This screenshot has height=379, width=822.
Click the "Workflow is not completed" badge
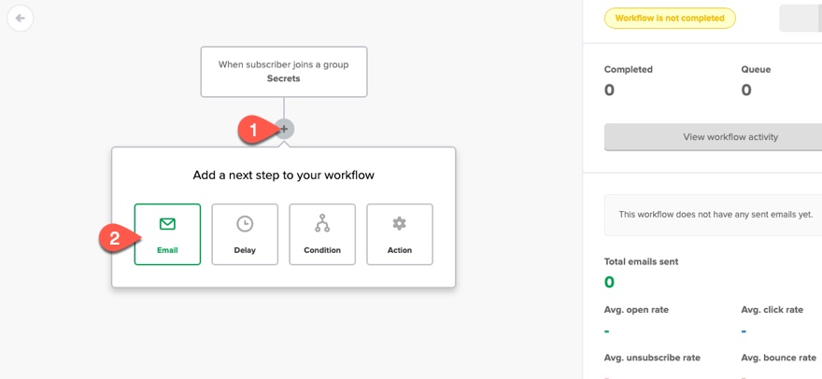pyautogui.click(x=670, y=18)
